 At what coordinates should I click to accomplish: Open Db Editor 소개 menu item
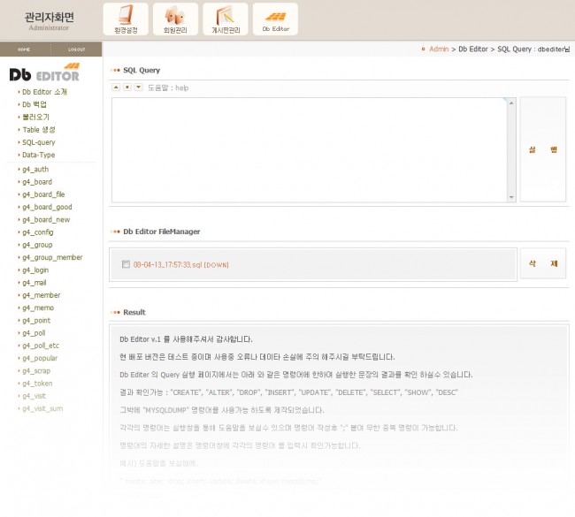pyautogui.click(x=44, y=92)
